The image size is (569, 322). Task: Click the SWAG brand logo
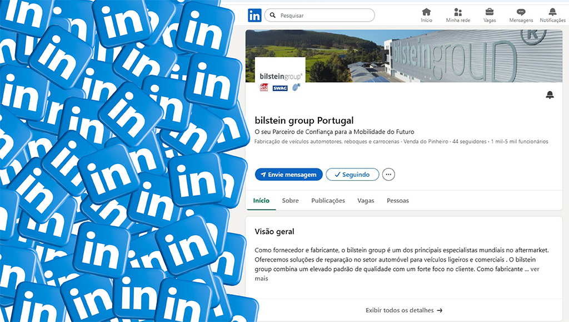pyautogui.click(x=280, y=88)
